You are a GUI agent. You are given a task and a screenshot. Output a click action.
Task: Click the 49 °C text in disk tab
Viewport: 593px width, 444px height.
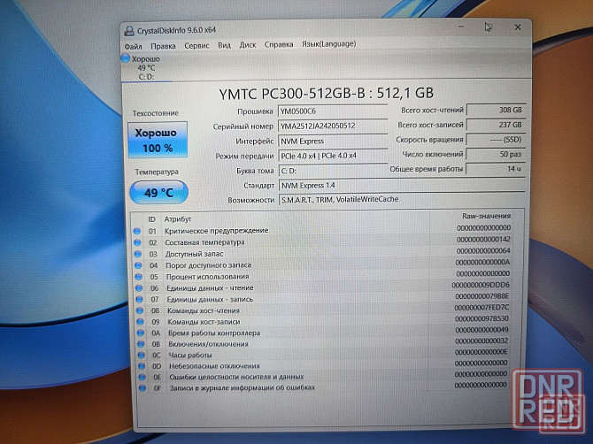point(146,68)
